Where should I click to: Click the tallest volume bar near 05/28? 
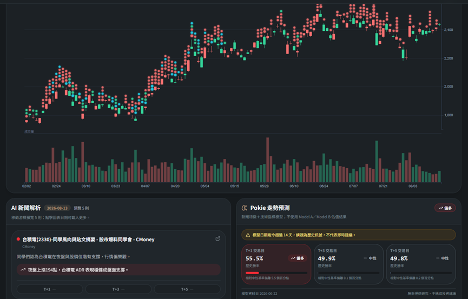point(268,160)
